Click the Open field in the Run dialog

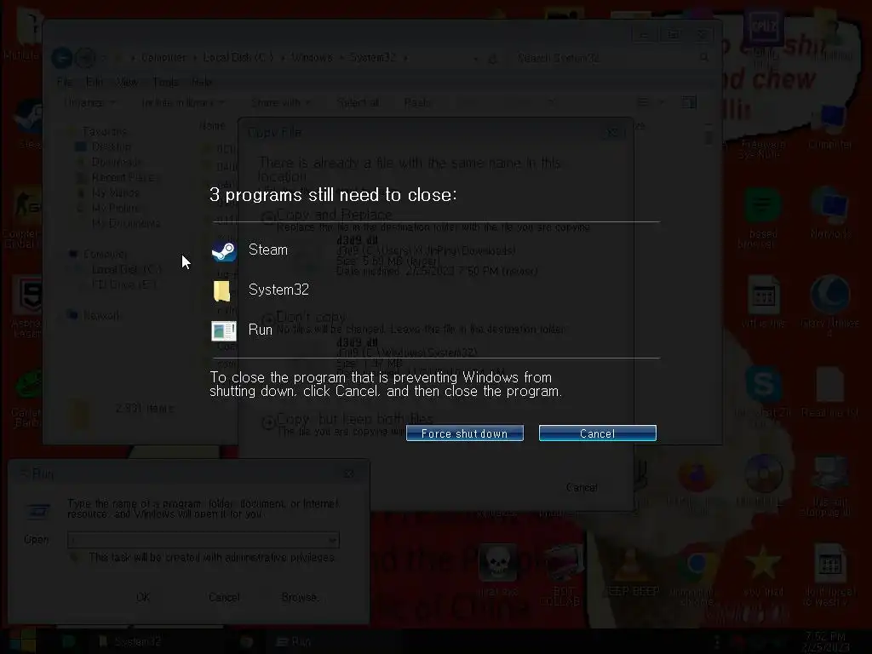(x=204, y=539)
